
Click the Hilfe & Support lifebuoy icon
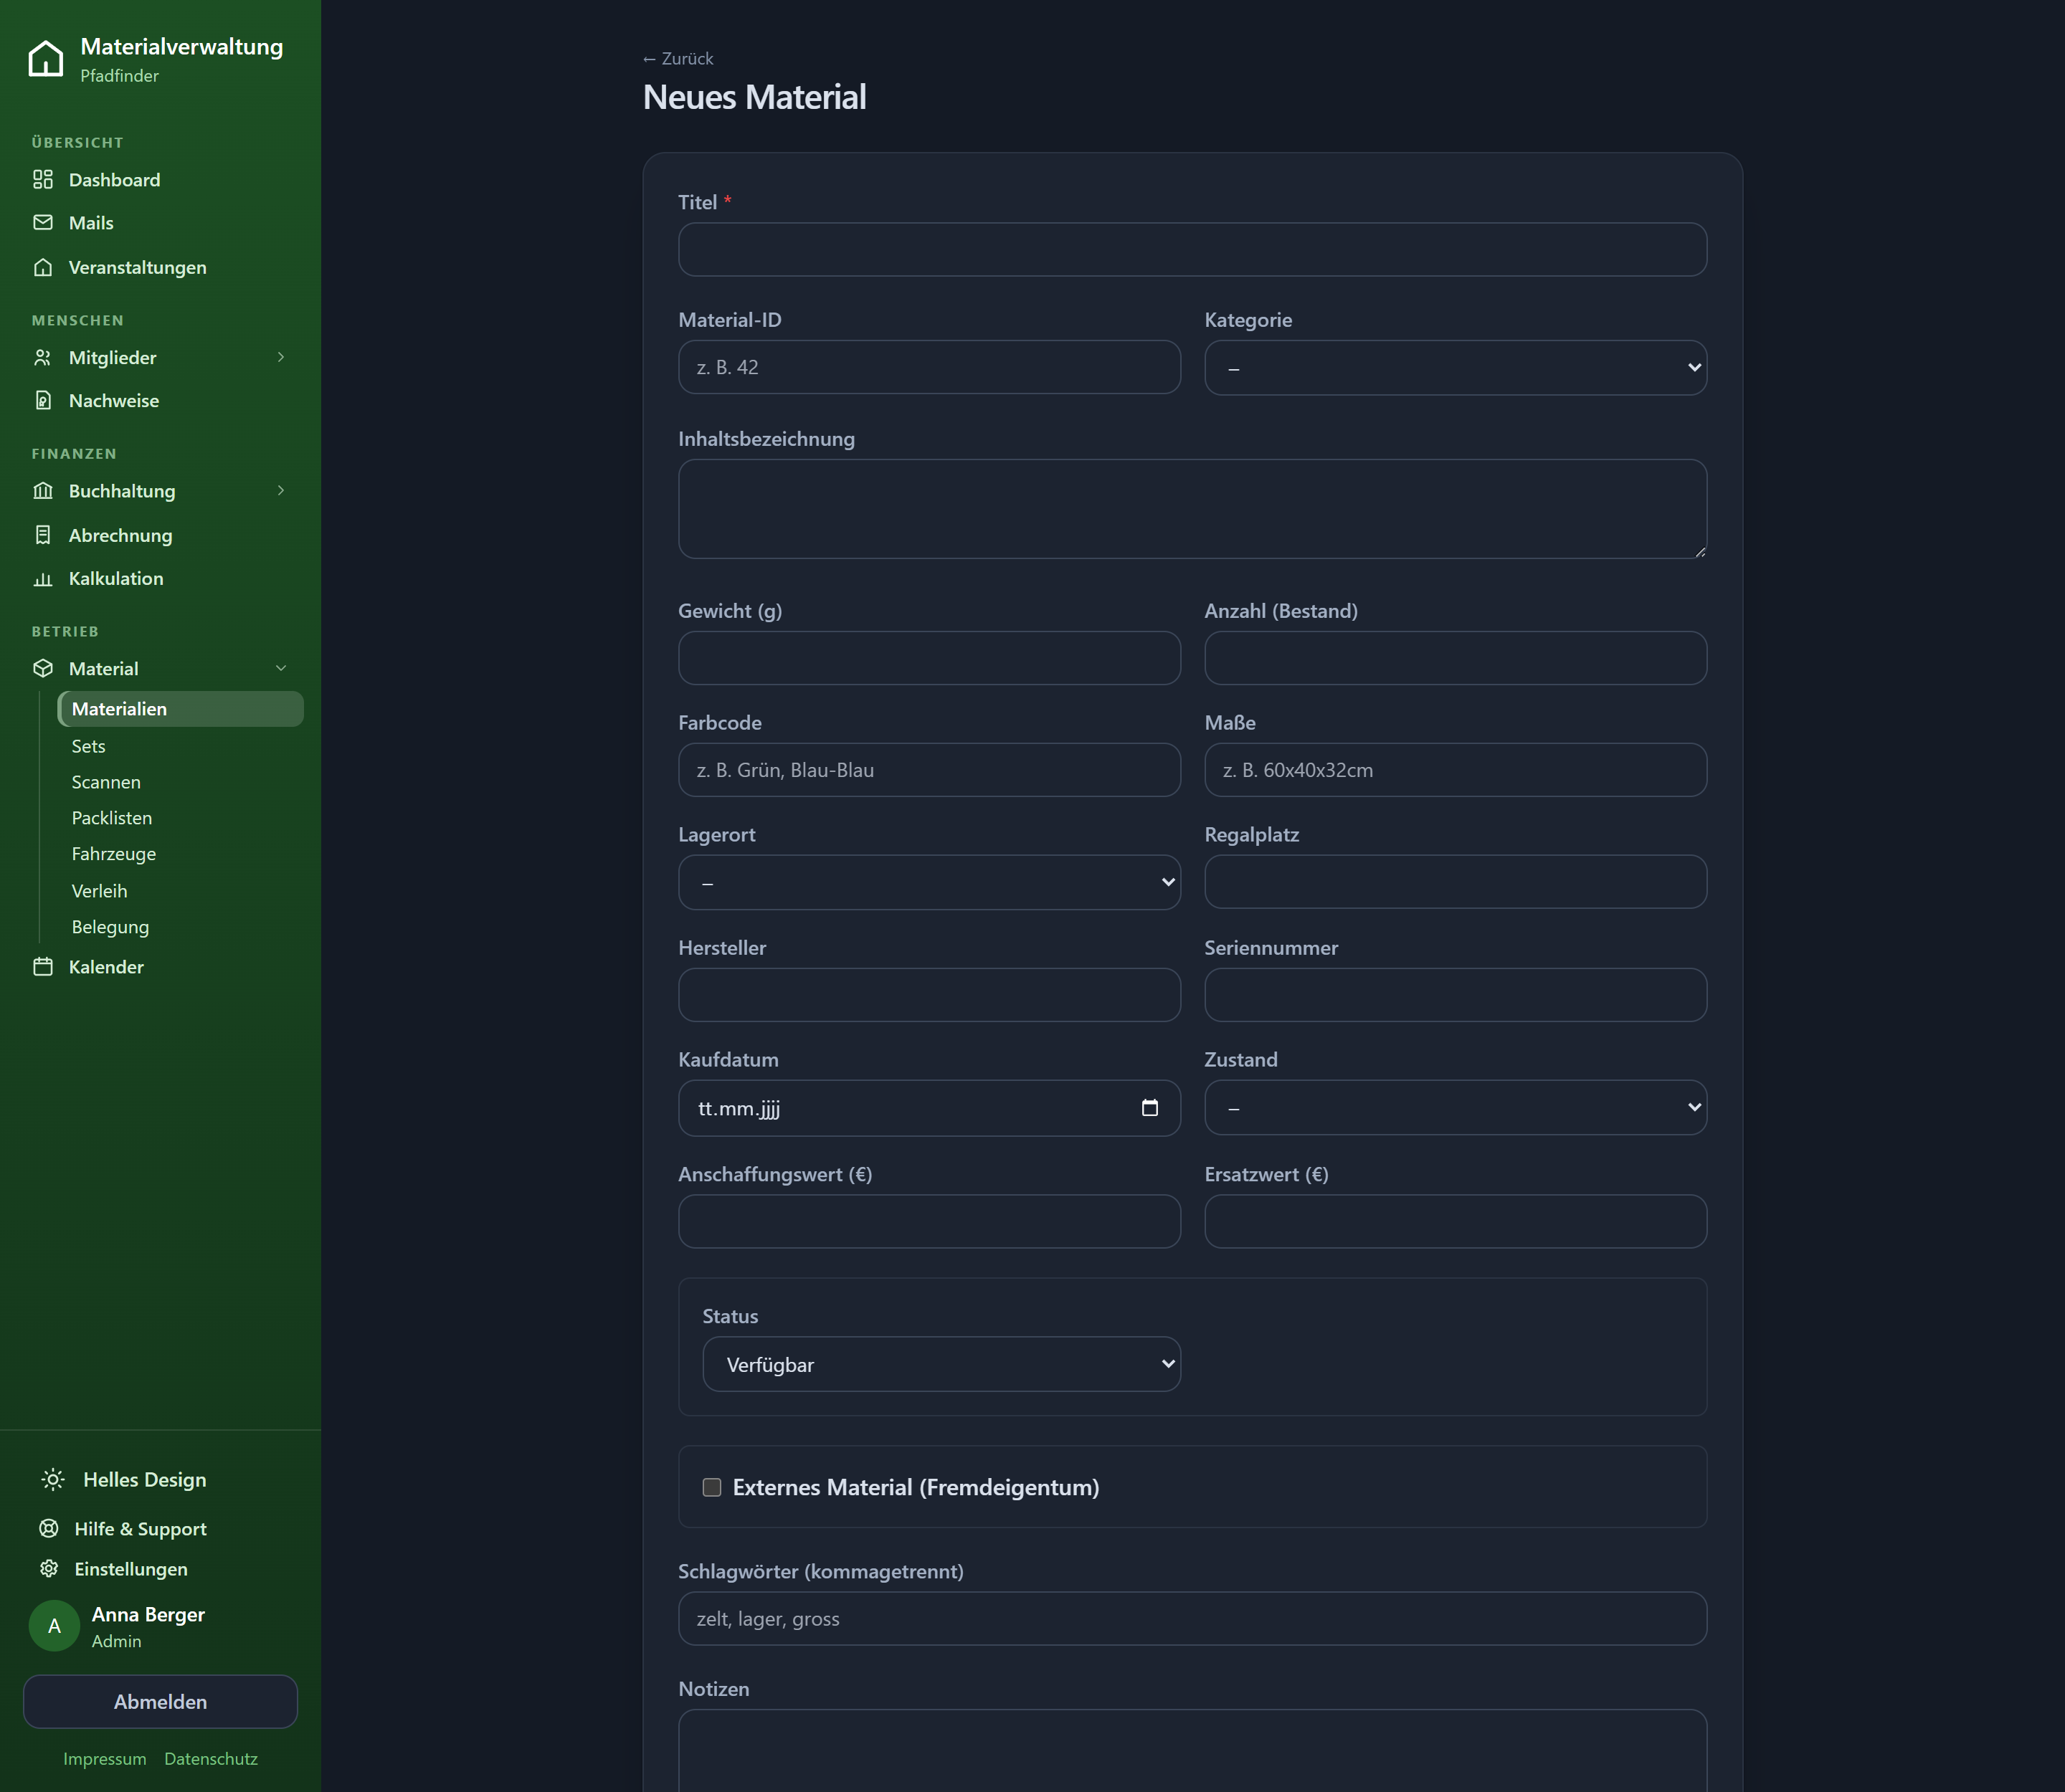(49, 1528)
